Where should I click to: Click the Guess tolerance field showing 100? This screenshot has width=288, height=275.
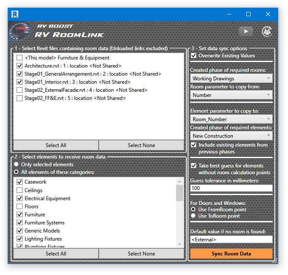(x=231, y=188)
